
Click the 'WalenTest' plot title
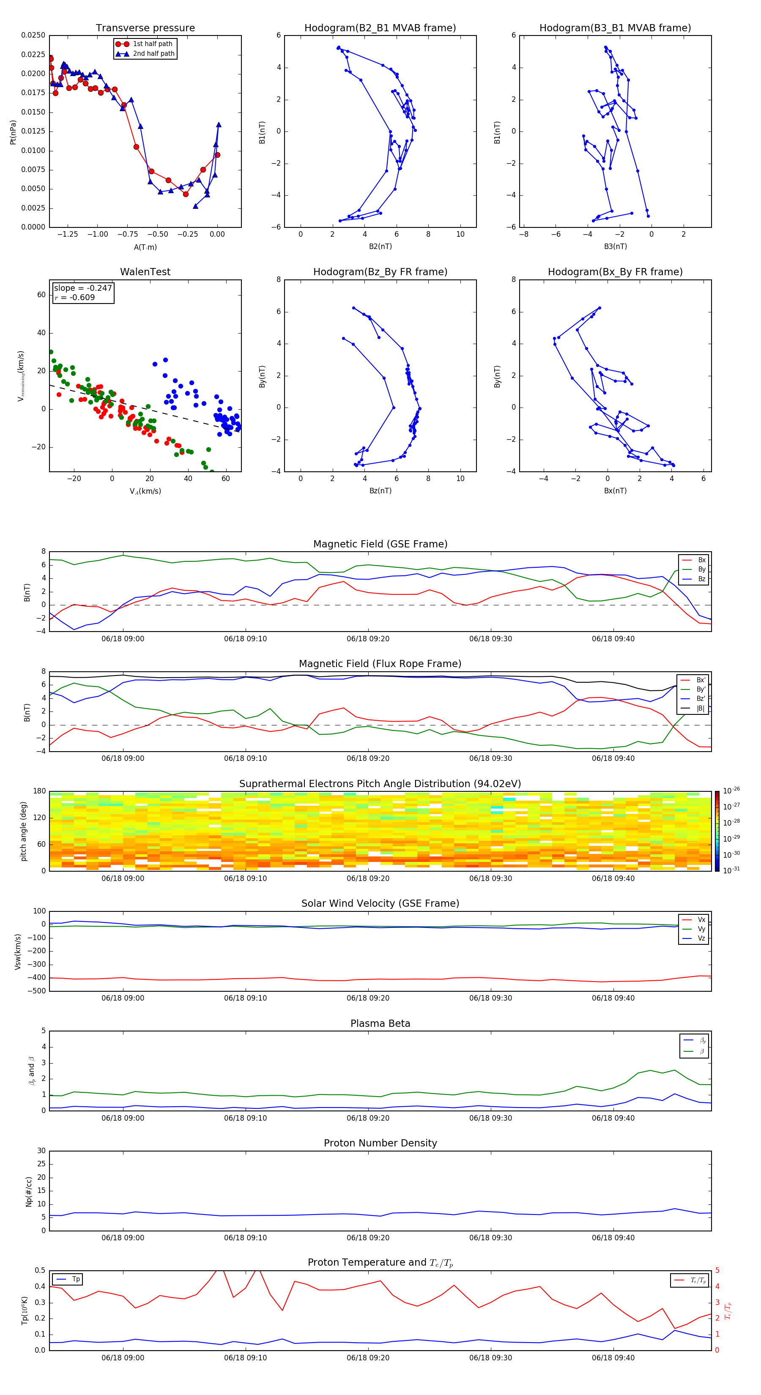pos(145,272)
